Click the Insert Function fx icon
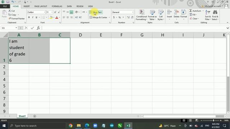Image resolution: width=230 pixels, height=129 pixels. [x=38, y=28]
